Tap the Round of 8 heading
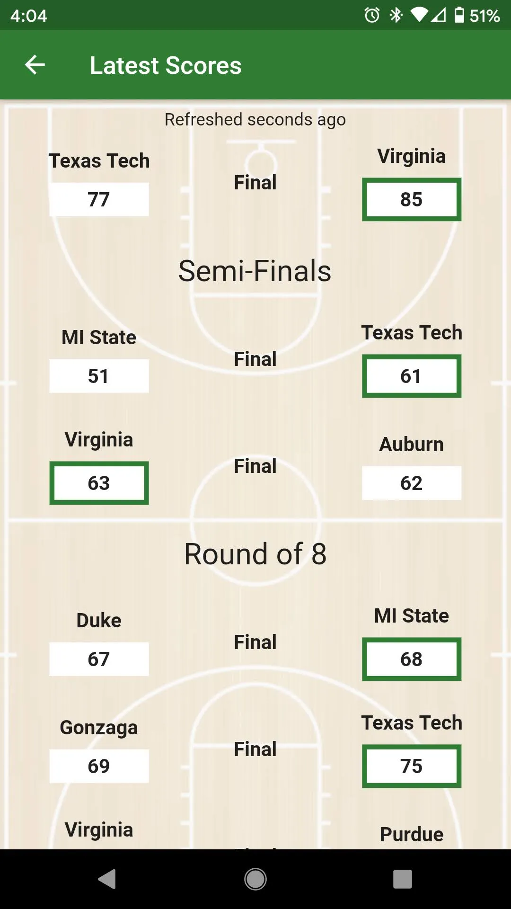Image resolution: width=511 pixels, height=909 pixels. tap(255, 553)
